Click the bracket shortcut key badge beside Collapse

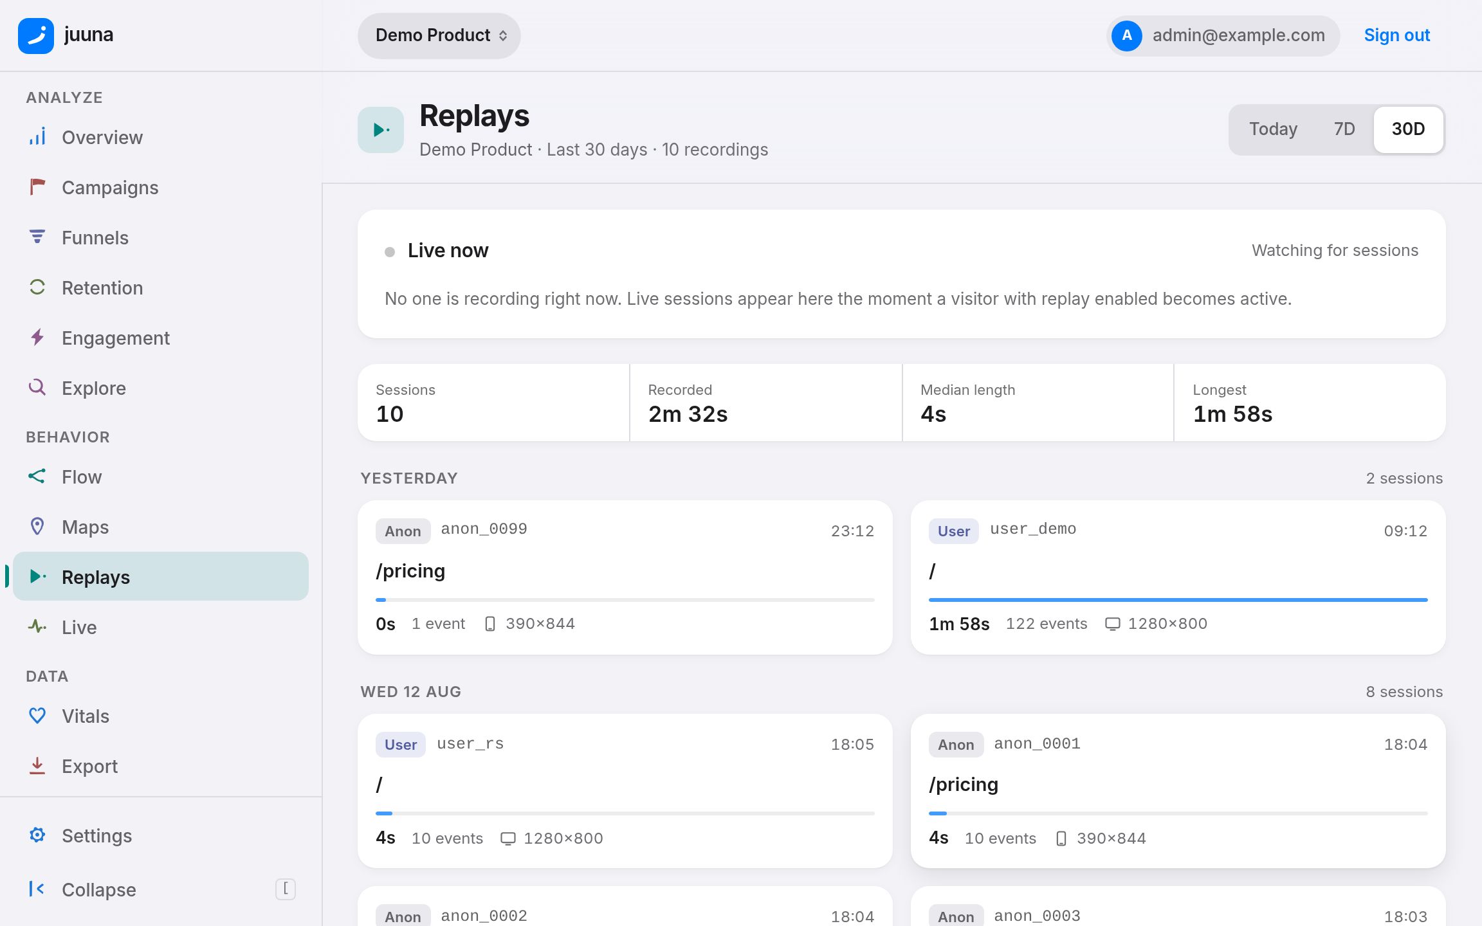[x=286, y=889]
